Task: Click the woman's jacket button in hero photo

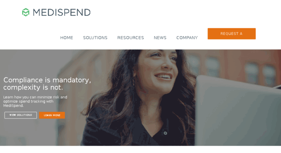Action: tap(165, 133)
